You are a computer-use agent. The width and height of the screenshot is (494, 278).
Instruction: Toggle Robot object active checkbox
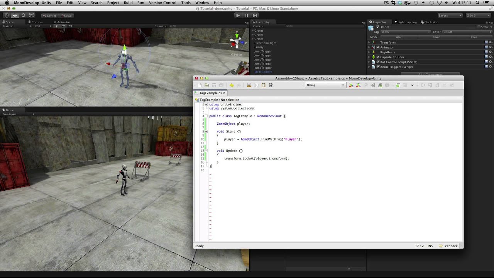[378, 27]
